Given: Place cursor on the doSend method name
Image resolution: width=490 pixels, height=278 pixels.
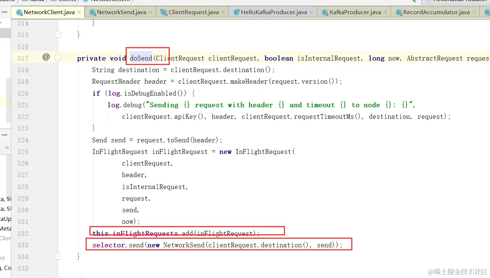Looking at the screenshot, I should coord(141,58).
